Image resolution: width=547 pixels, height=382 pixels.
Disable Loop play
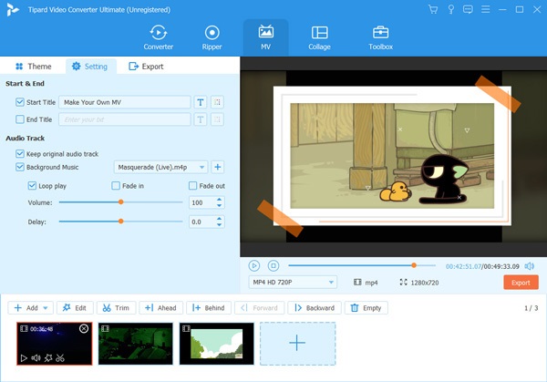point(32,186)
